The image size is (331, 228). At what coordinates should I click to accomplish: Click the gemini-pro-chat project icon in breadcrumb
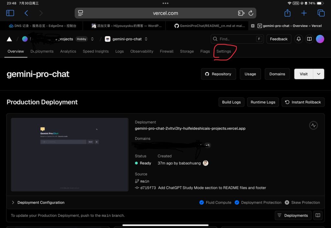pos(108,39)
